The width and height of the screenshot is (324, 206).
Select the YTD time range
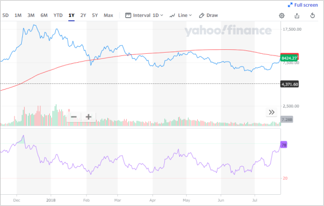tap(58, 15)
